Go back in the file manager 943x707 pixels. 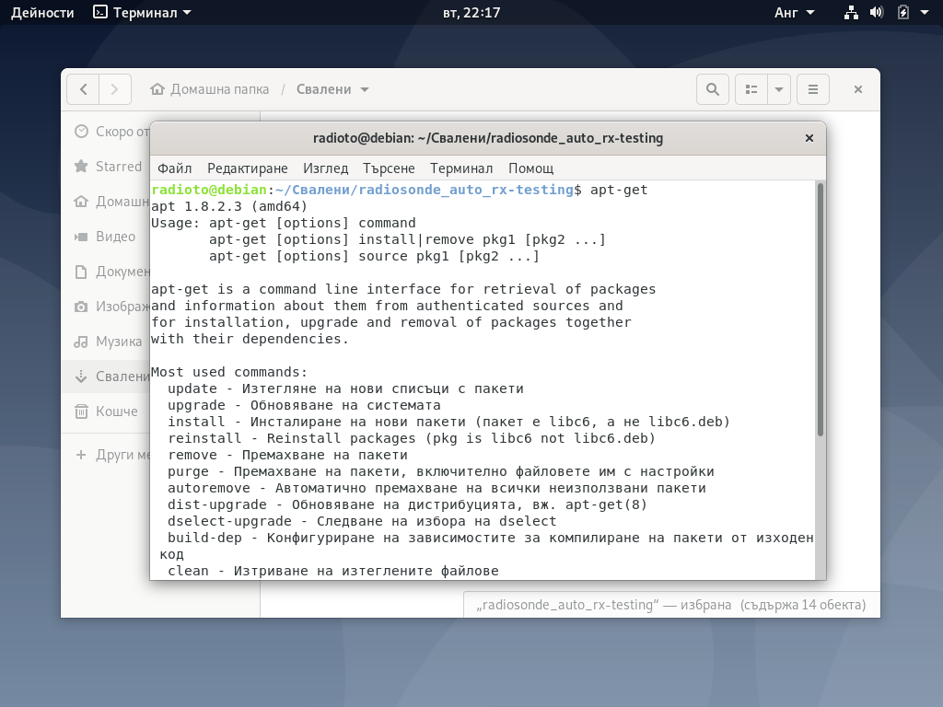point(83,89)
